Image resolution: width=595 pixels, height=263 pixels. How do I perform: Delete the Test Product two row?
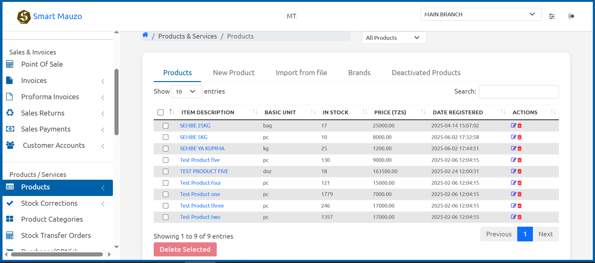(520, 217)
